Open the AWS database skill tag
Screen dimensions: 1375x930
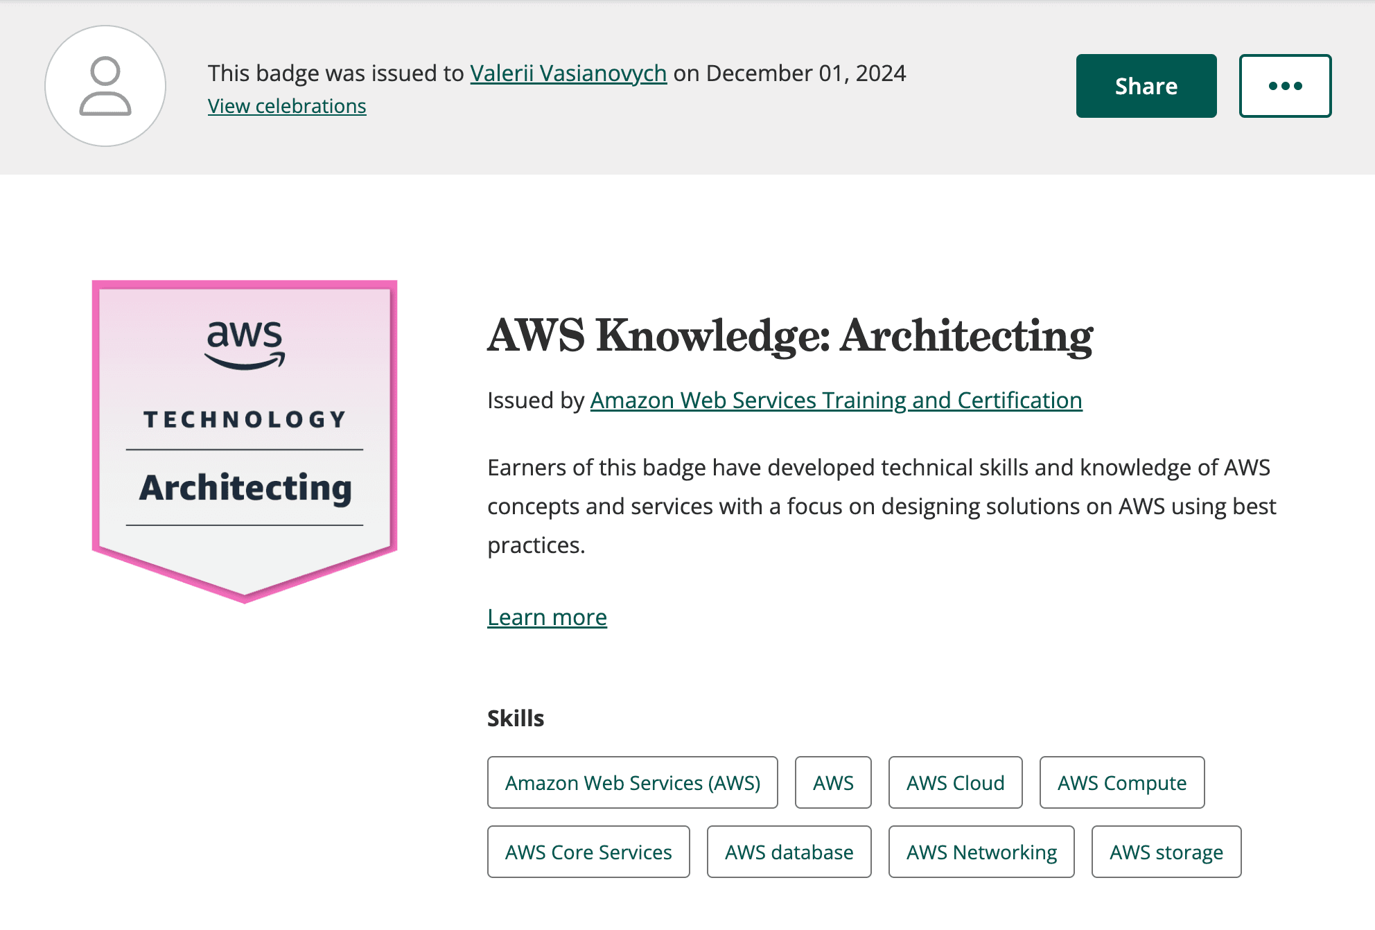point(789,852)
